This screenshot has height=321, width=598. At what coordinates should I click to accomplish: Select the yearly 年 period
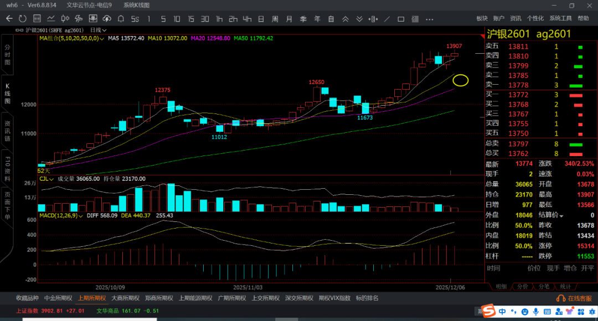[317, 19]
